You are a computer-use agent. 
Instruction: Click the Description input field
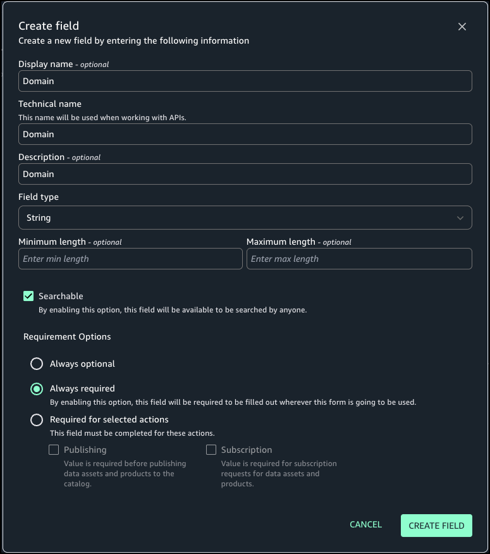pos(245,174)
